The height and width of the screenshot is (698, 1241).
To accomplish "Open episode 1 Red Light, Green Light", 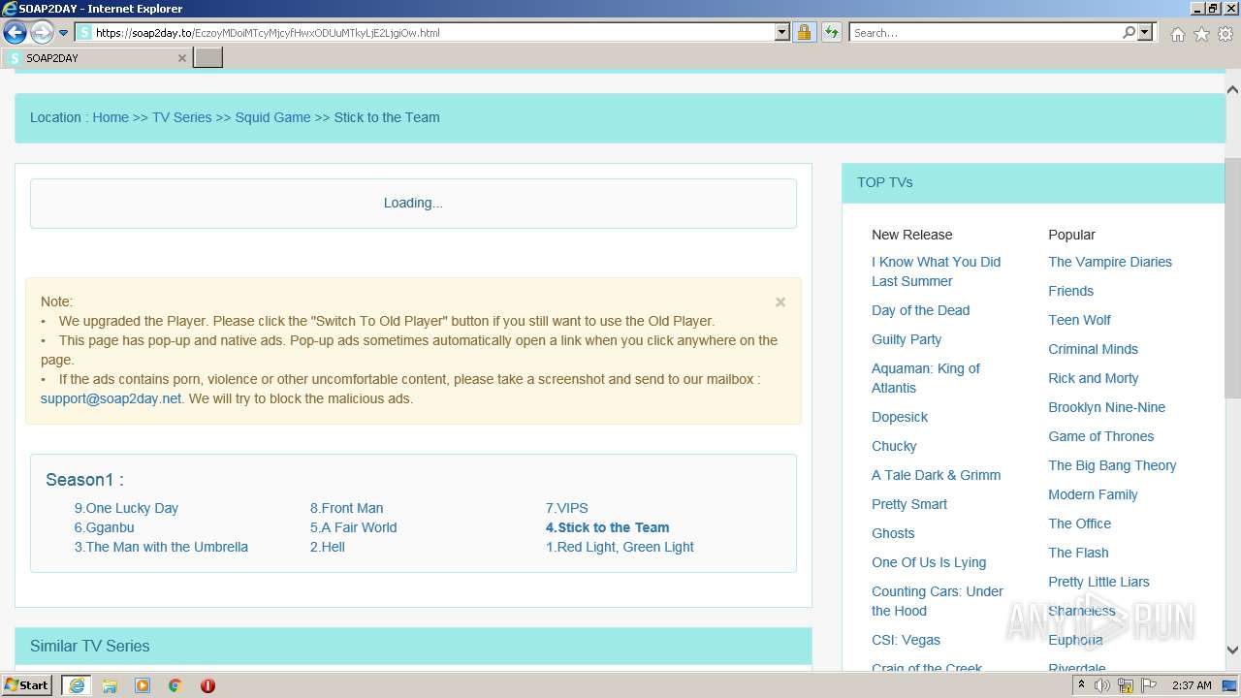I will click(x=620, y=547).
